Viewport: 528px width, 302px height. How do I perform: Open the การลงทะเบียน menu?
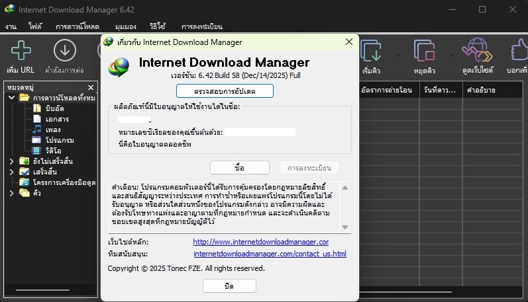point(202,26)
